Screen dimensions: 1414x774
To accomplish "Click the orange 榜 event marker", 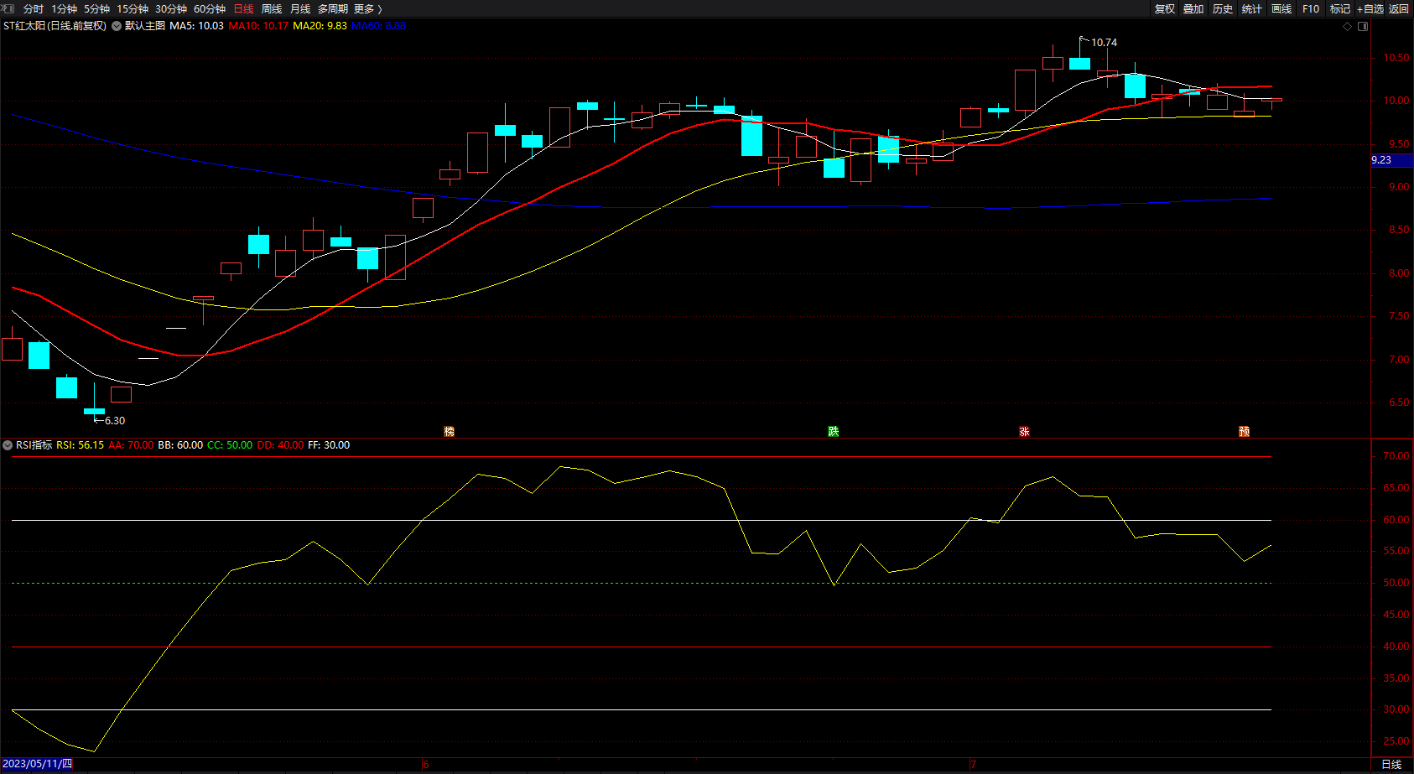I will pyautogui.click(x=449, y=431).
